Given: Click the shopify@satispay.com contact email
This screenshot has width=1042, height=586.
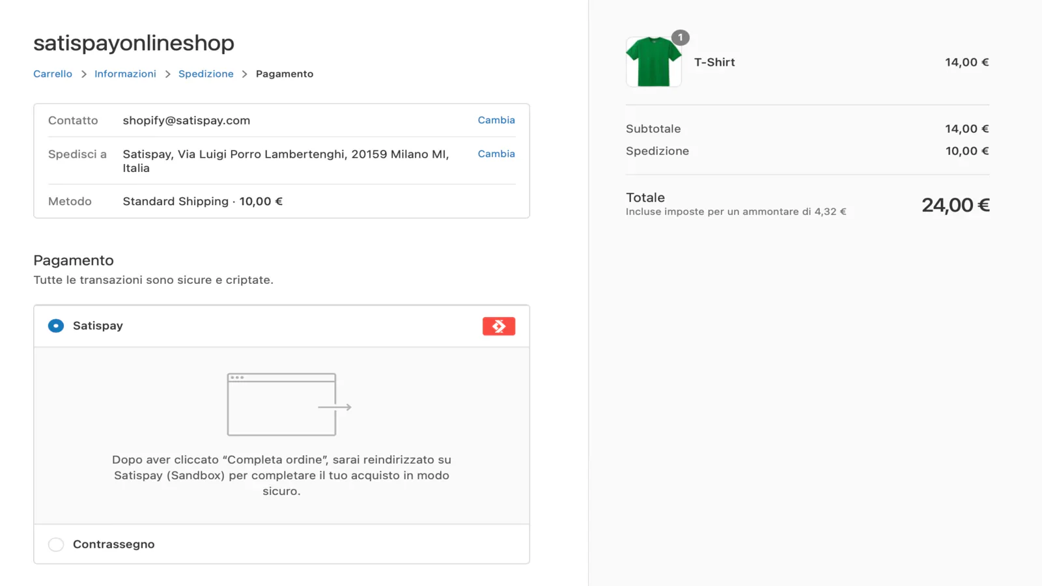Looking at the screenshot, I should (186, 120).
